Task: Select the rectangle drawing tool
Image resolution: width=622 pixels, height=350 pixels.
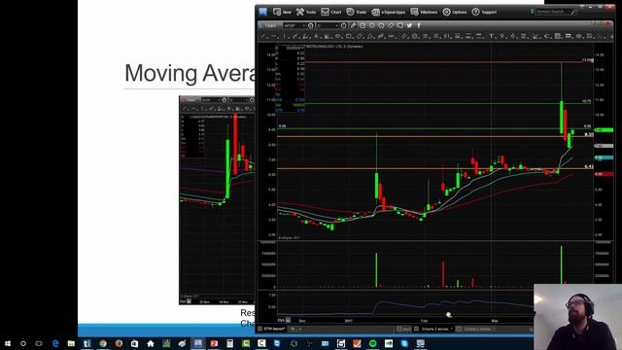Action: tap(349, 36)
